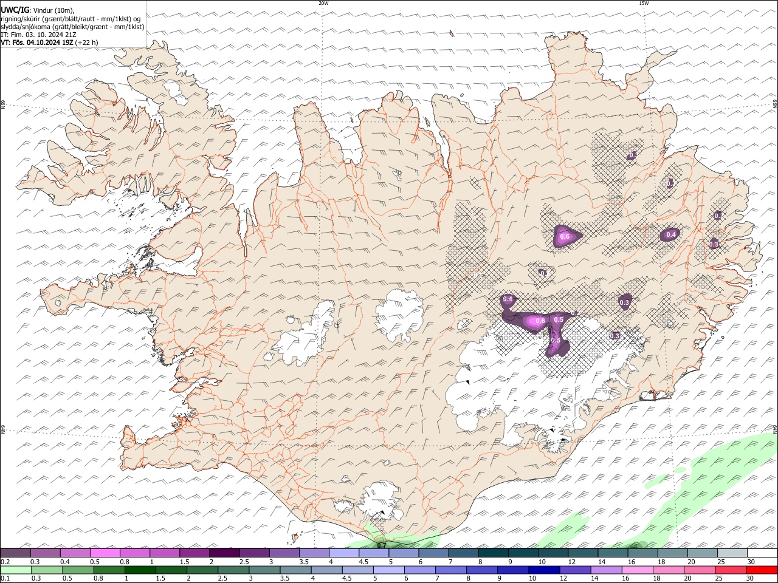Viewport: 778px width, 583px height.
Task: Select the deep blue 10 swatch in the lower legend row
Action: coord(543,570)
